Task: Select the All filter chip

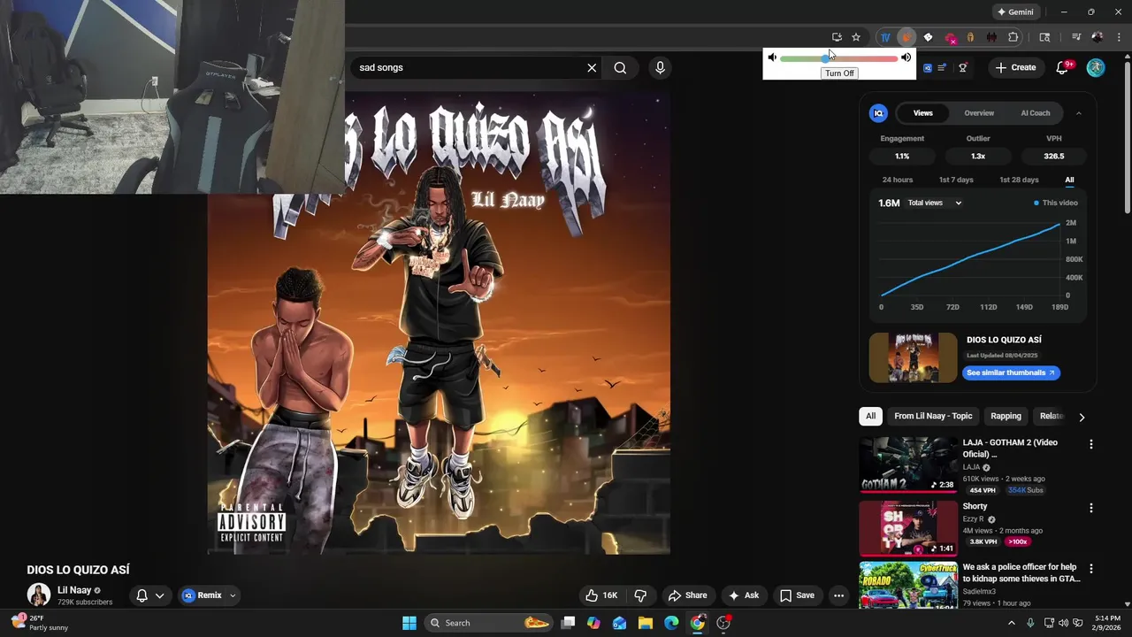Action: (870, 416)
